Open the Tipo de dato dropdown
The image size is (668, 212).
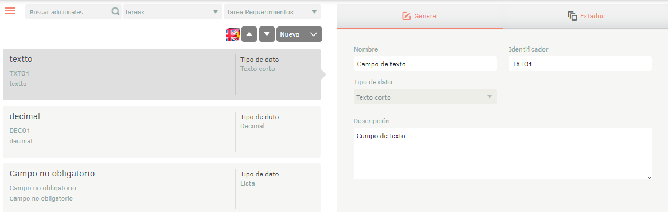click(425, 97)
